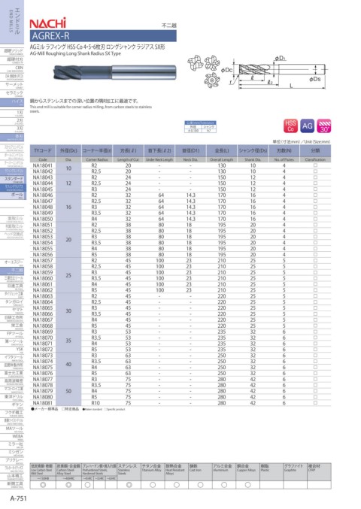Click the 刃数(N) column header

tap(284, 150)
